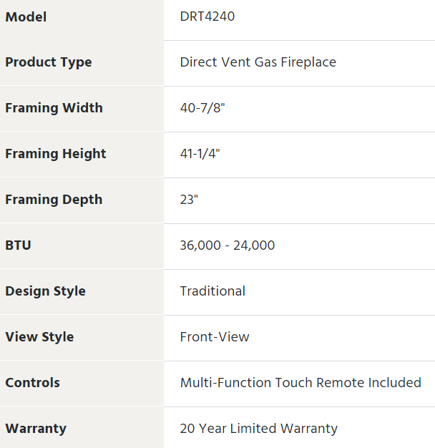Select the 36,000 - 24,000 BTU value
The height and width of the screenshot is (448, 435).
tap(228, 245)
